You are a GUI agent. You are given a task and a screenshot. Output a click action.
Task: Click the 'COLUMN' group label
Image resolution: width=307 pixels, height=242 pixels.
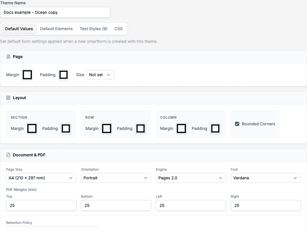tap(168, 118)
